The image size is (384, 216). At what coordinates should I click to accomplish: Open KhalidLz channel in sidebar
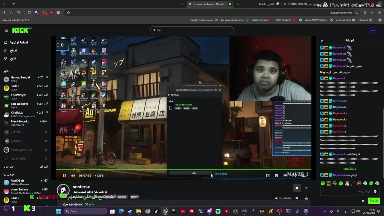click(25, 114)
